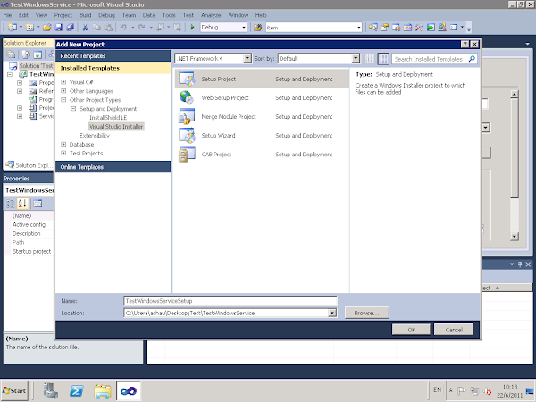Open the Debug menu

pos(106,15)
